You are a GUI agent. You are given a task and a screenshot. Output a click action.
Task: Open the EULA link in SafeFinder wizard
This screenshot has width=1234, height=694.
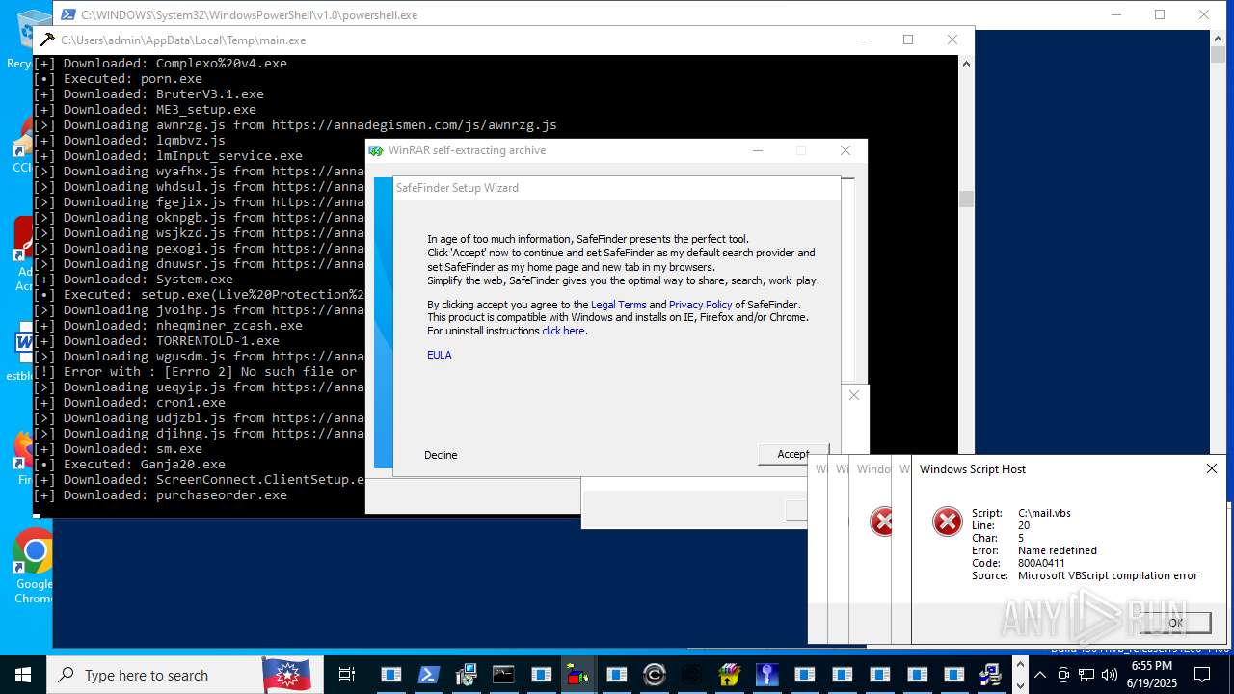pos(440,355)
